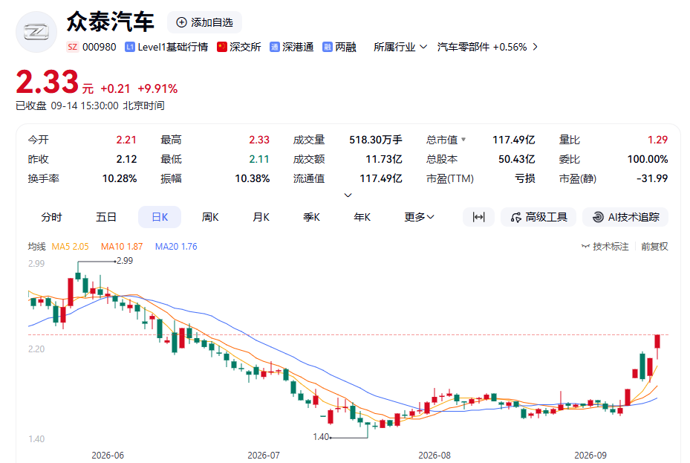Click the 成交量 518.30万手 value
Image resolution: width=690 pixels, height=463 pixels.
point(376,140)
